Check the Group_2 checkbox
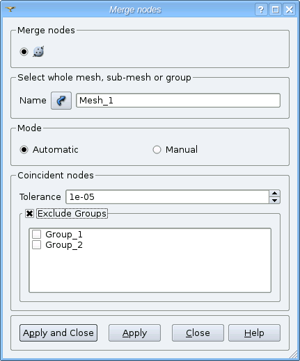Image resolution: width=300 pixels, height=361 pixels. tap(37, 244)
